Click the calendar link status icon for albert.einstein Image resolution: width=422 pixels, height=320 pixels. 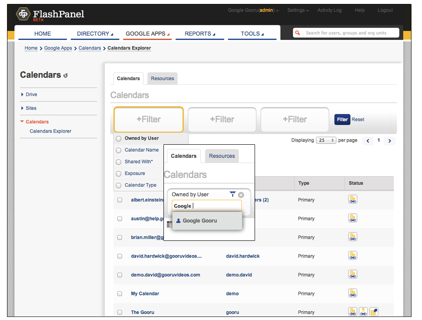353,199
